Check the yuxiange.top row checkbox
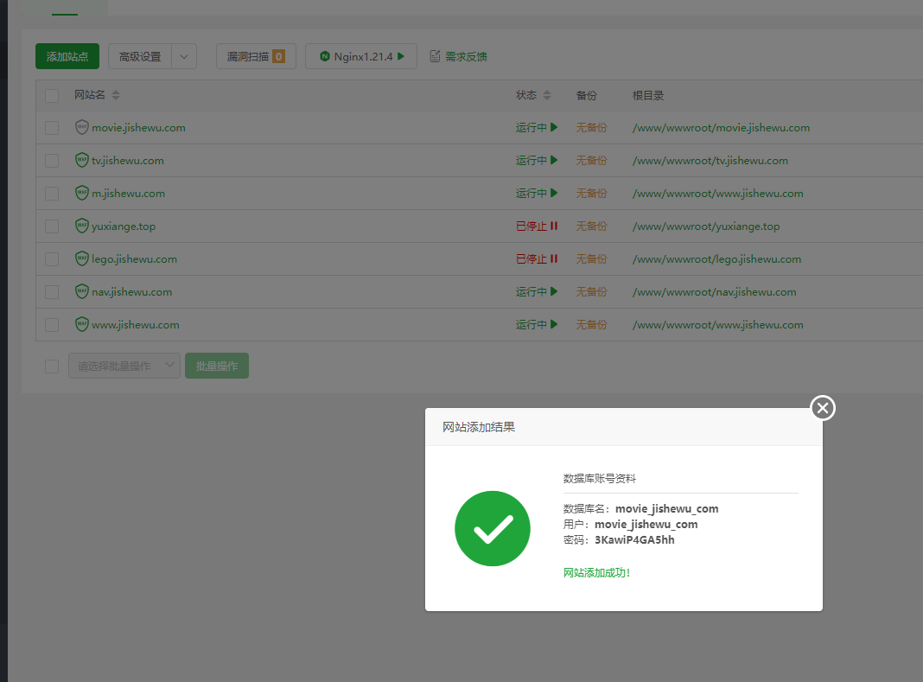923x682 pixels. [x=52, y=226]
